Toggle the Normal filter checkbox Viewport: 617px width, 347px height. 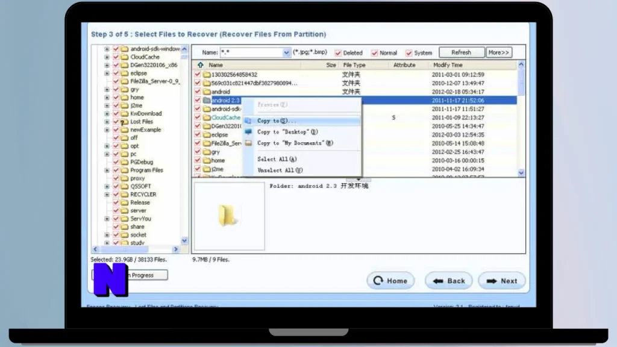374,53
